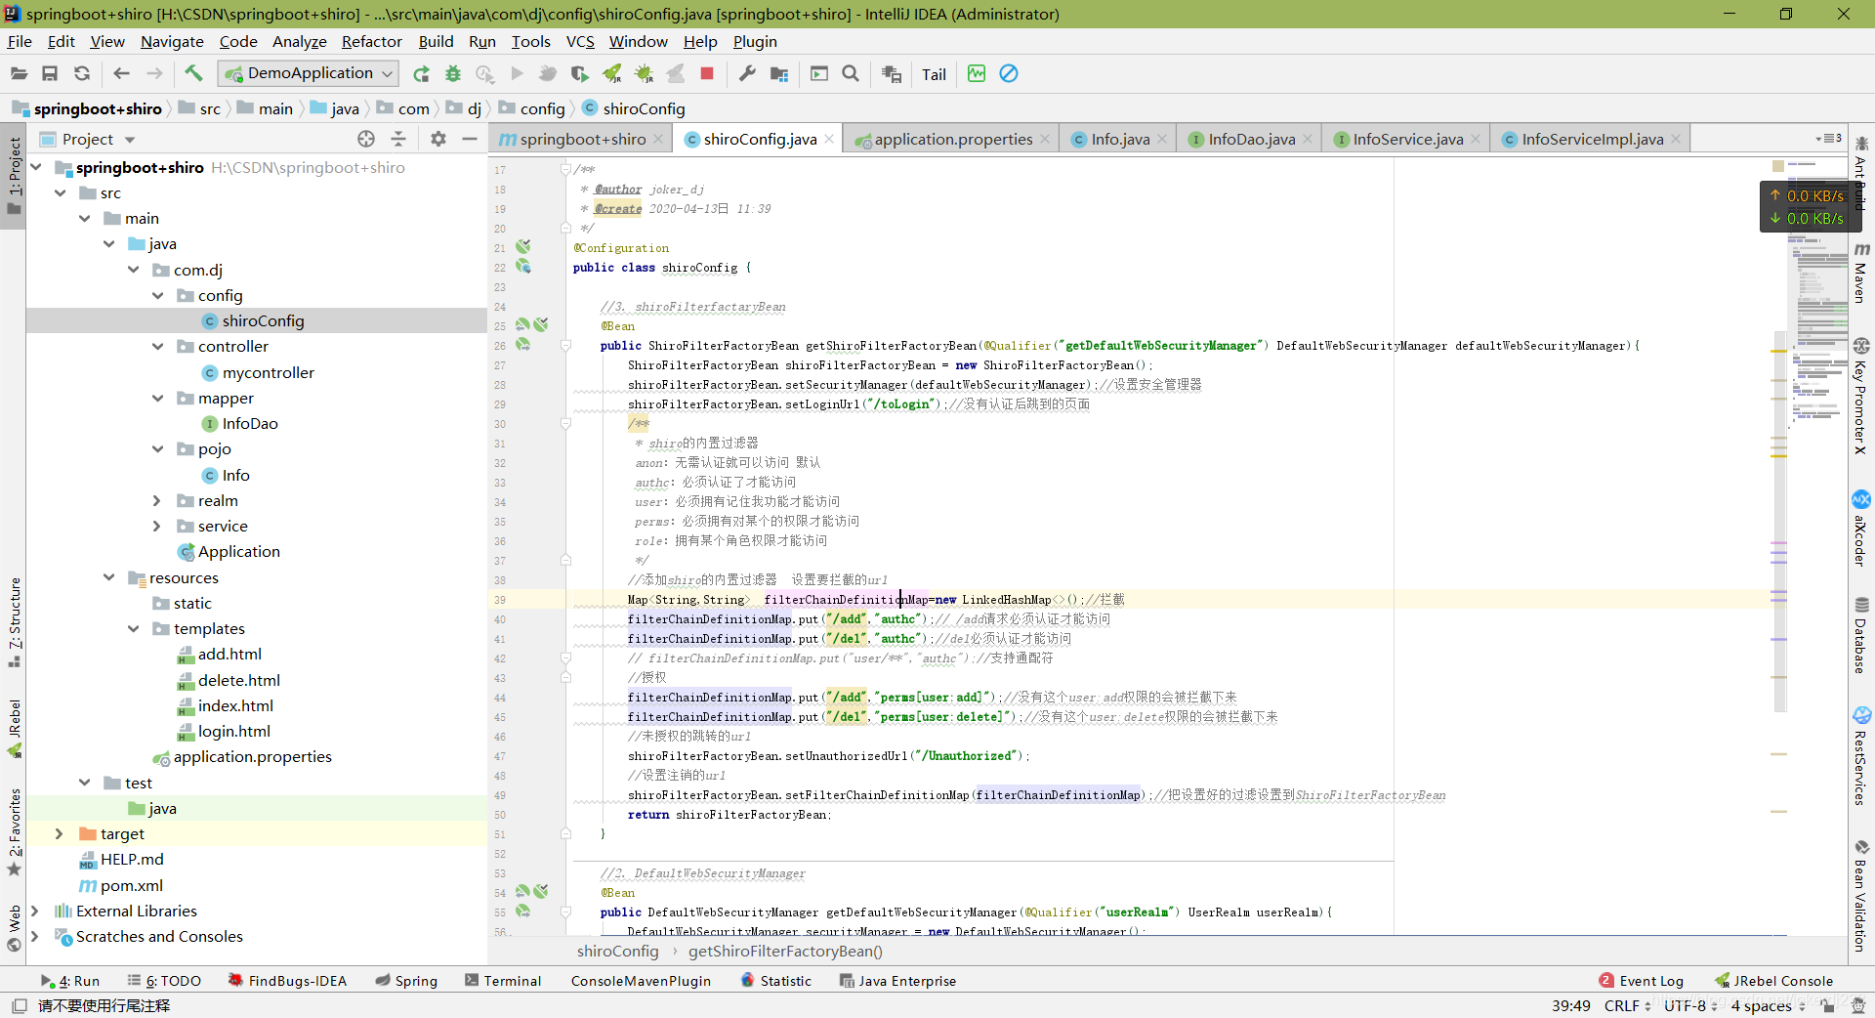Expand the realm folder in project tree
Viewport: 1875px width, 1018px height.
pos(157,500)
